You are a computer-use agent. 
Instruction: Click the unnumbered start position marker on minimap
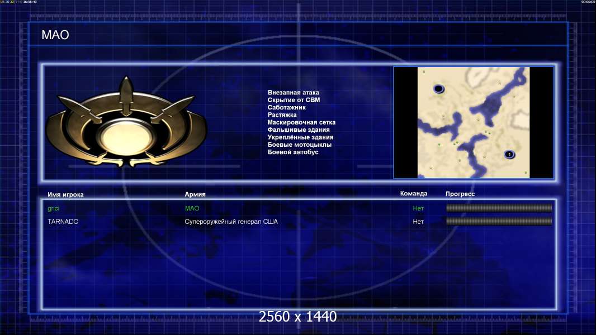[439, 89]
